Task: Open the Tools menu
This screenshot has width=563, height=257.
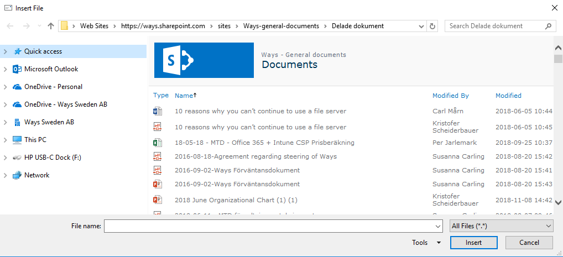Action: [x=426, y=243]
